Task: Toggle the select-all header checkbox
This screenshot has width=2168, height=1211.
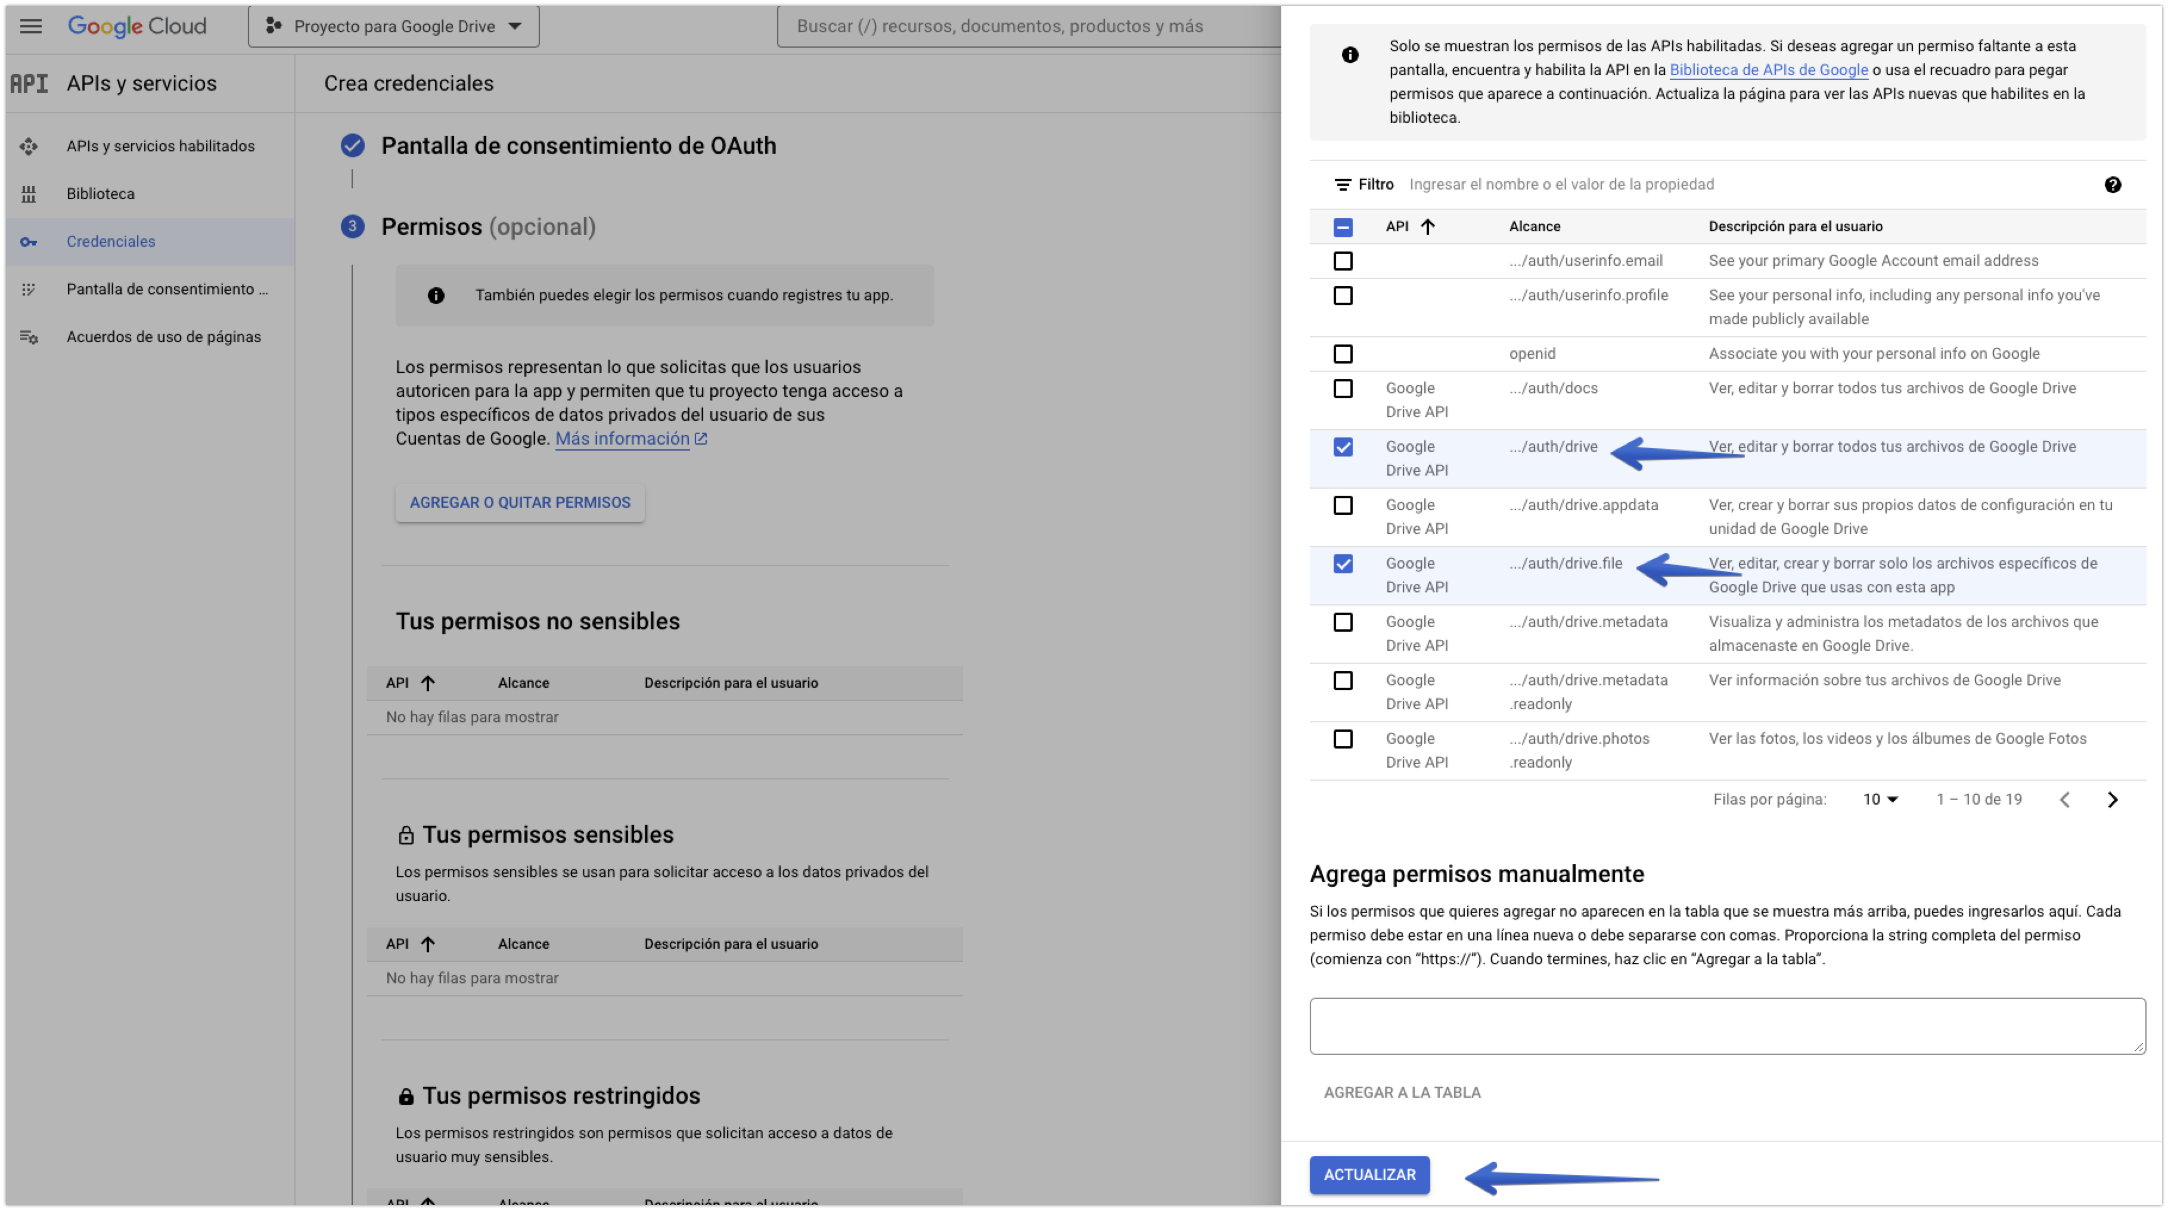Action: tap(1343, 227)
